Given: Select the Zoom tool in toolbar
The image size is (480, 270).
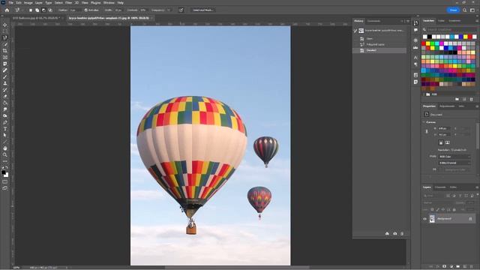Looking at the screenshot, I should [x=5, y=154].
